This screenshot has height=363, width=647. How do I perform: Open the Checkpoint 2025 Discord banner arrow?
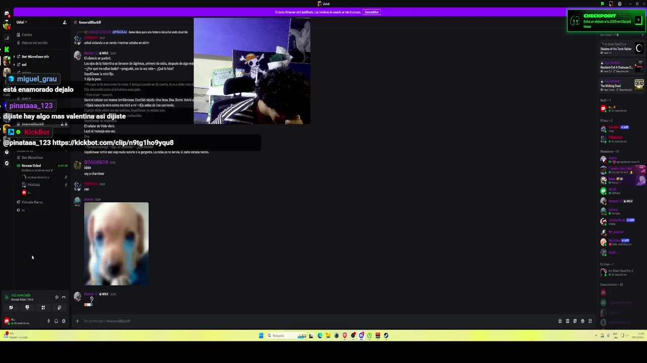tap(638, 20)
